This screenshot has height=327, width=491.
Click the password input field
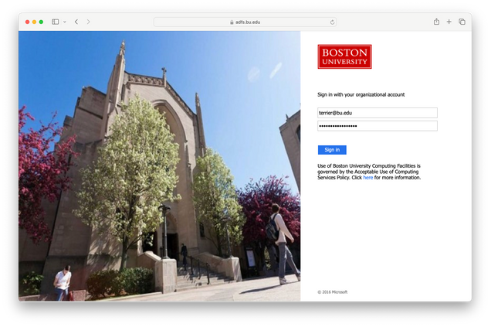pyautogui.click(x=377, y=125)
